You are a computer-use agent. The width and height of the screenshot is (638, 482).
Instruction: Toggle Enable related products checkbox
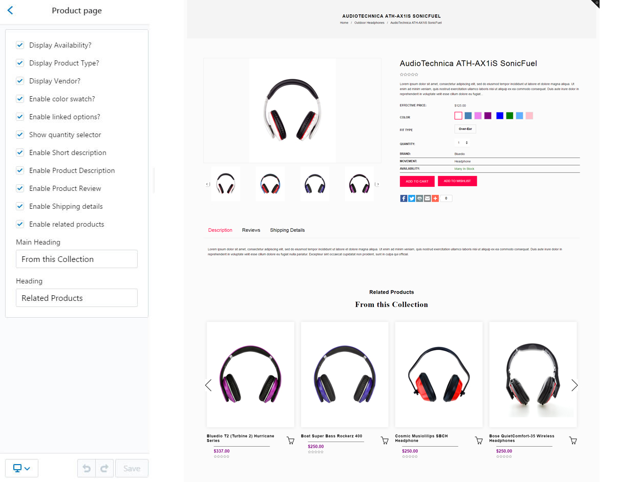(x=20, y=224)
